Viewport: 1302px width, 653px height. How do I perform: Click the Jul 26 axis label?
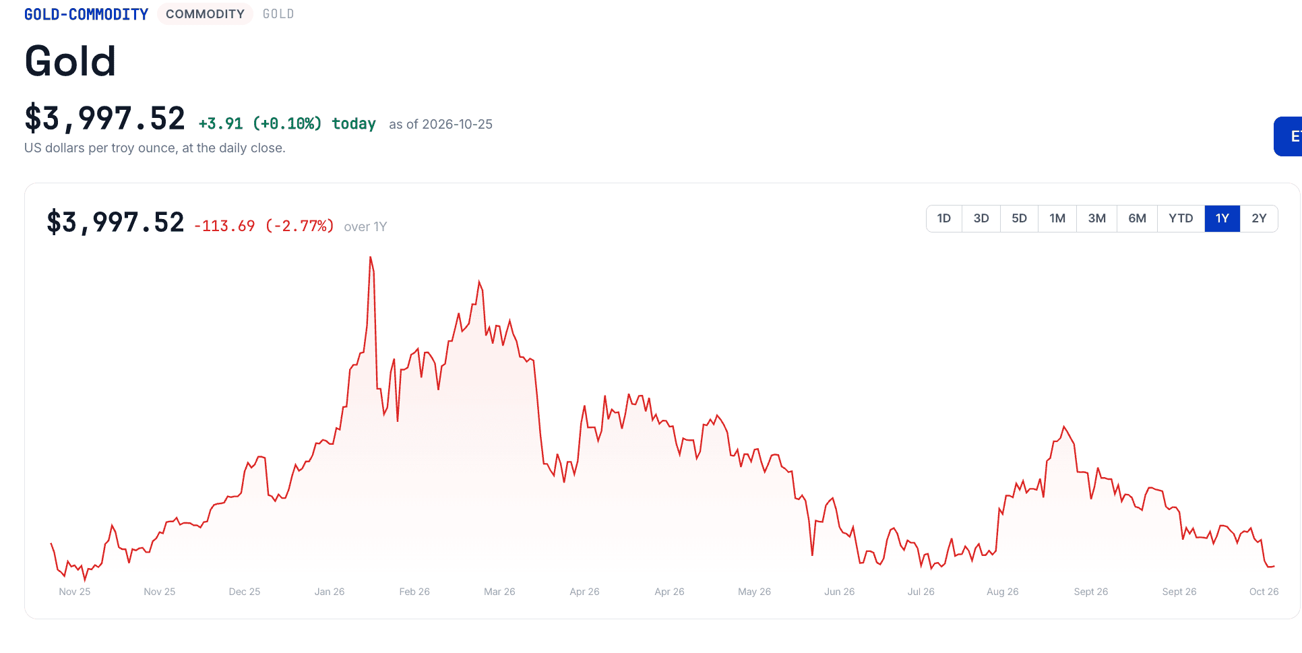click(x=921, y=592)
